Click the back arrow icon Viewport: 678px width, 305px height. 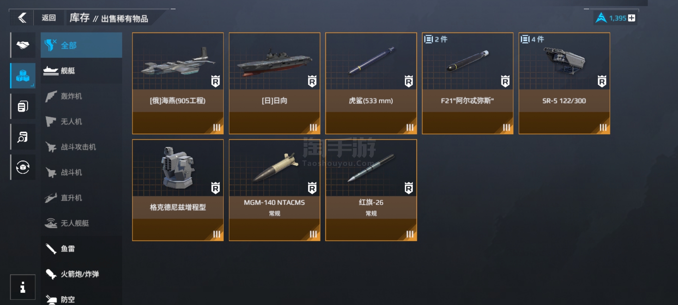[x=22, y=18]
